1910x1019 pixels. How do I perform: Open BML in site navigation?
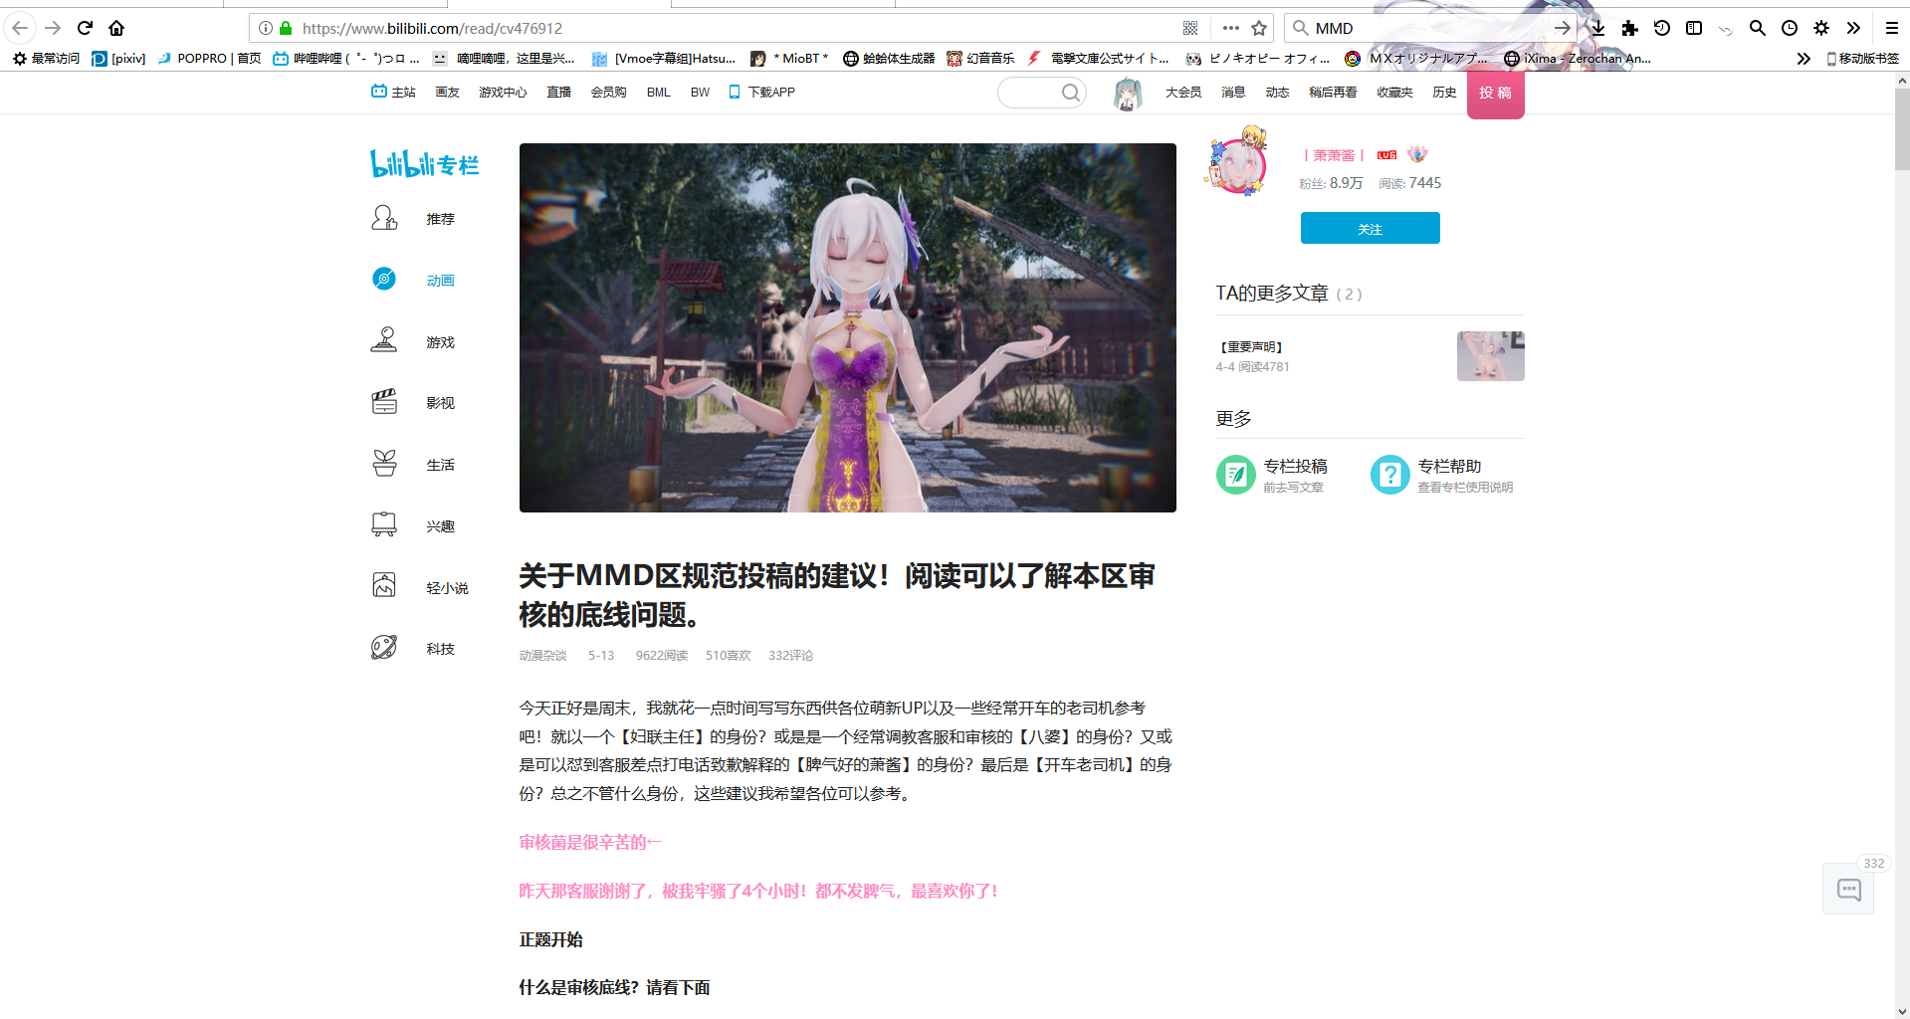click(658, 92)
